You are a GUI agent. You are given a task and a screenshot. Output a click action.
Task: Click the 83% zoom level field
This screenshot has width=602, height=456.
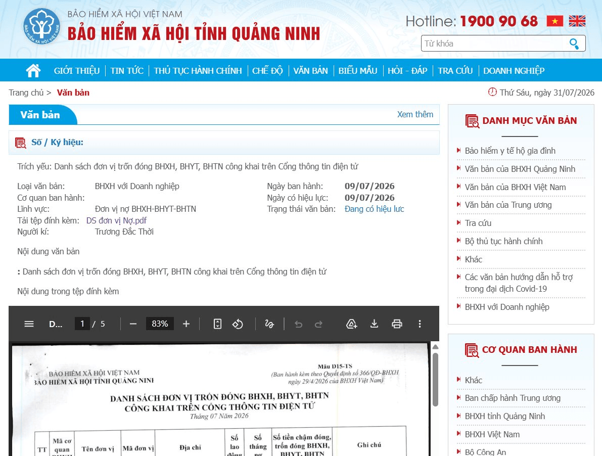click(x=160, y=324)
